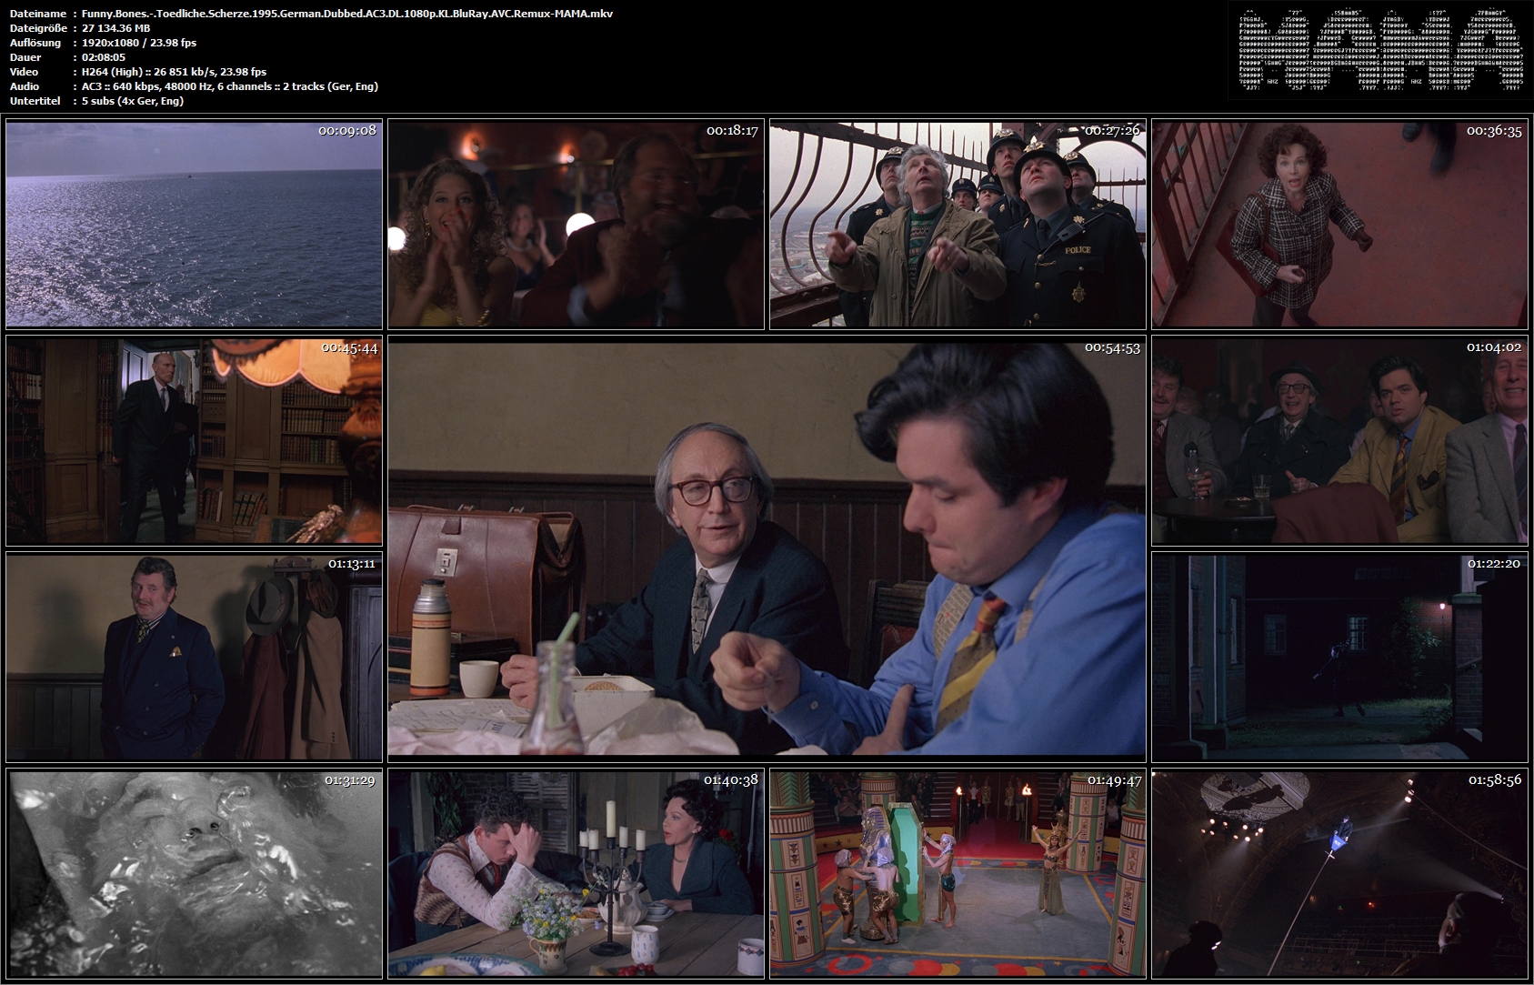
Task: Click the file name ending in MAMA.mkv
Action: [346, 14]
